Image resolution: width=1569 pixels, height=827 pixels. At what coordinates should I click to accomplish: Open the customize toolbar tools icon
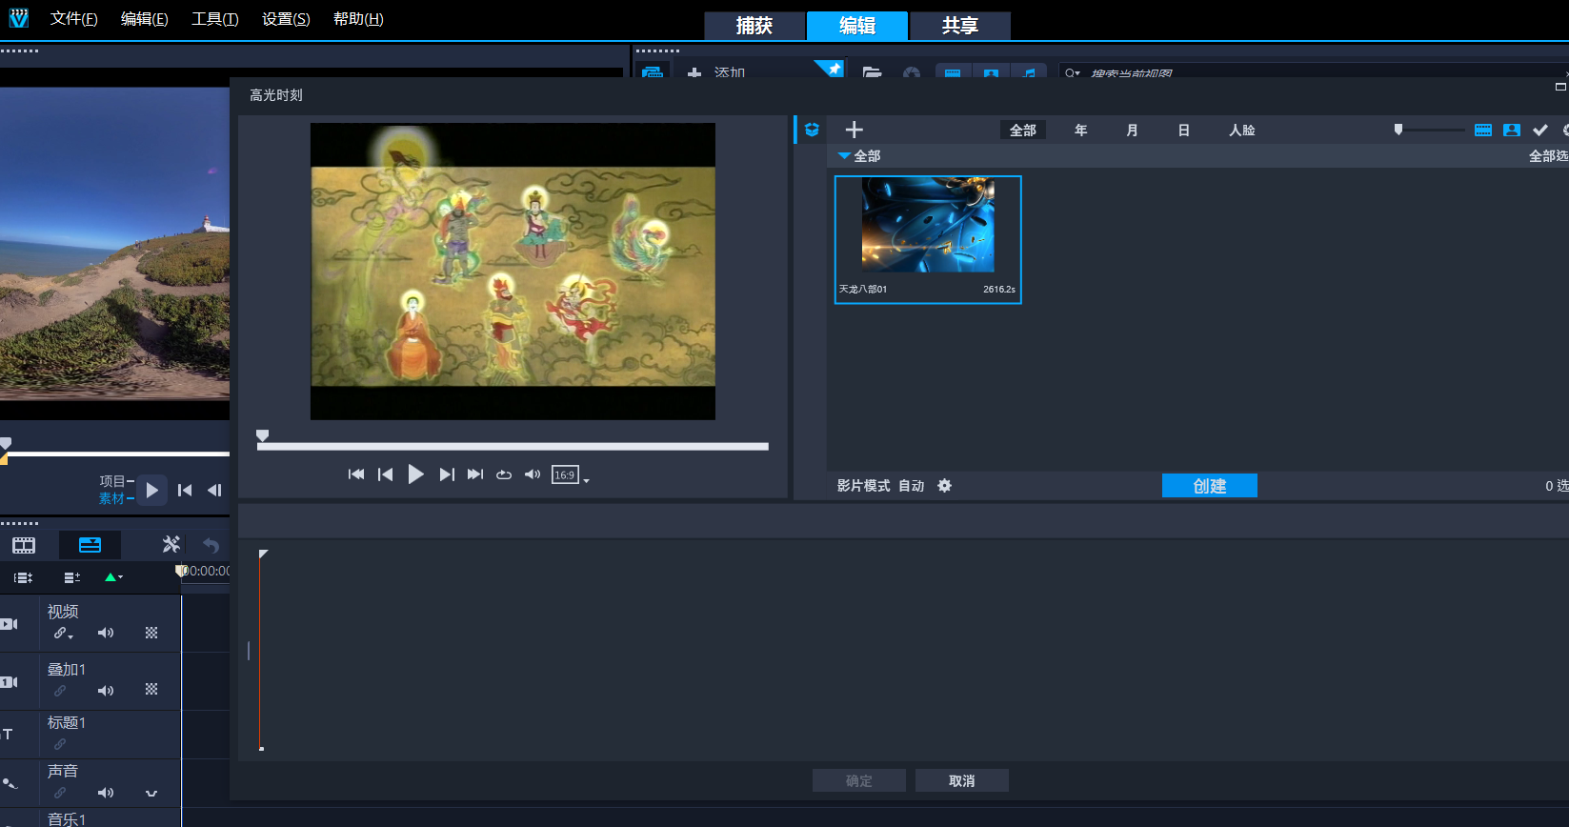click(x=171, y=545)
